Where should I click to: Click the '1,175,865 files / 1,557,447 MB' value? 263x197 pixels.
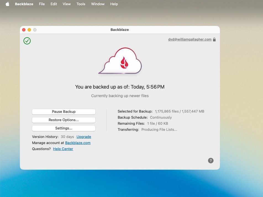[180, 111]
